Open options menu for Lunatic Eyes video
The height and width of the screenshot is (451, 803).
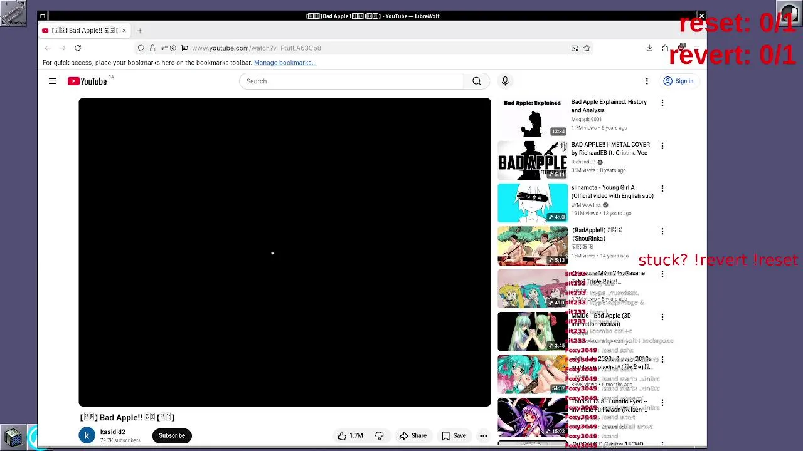point(662,402)
